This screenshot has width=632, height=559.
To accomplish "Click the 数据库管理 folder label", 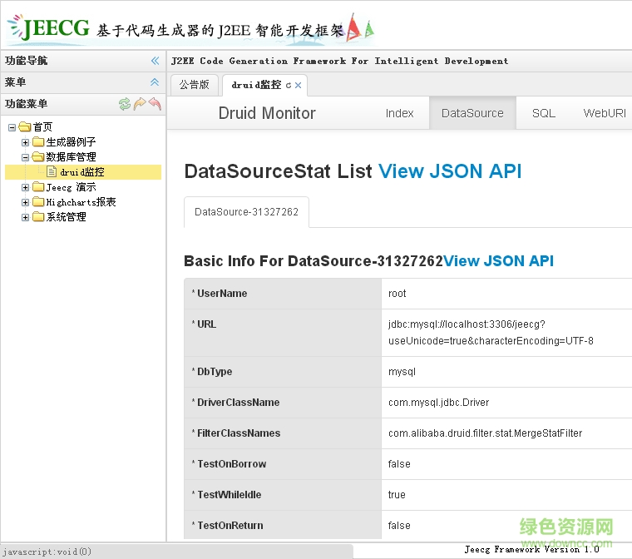I will point(71,157).
